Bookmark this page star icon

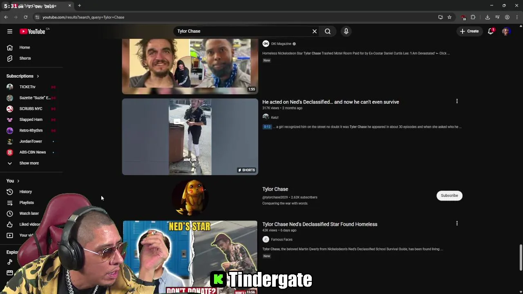(x=449, y=17)
